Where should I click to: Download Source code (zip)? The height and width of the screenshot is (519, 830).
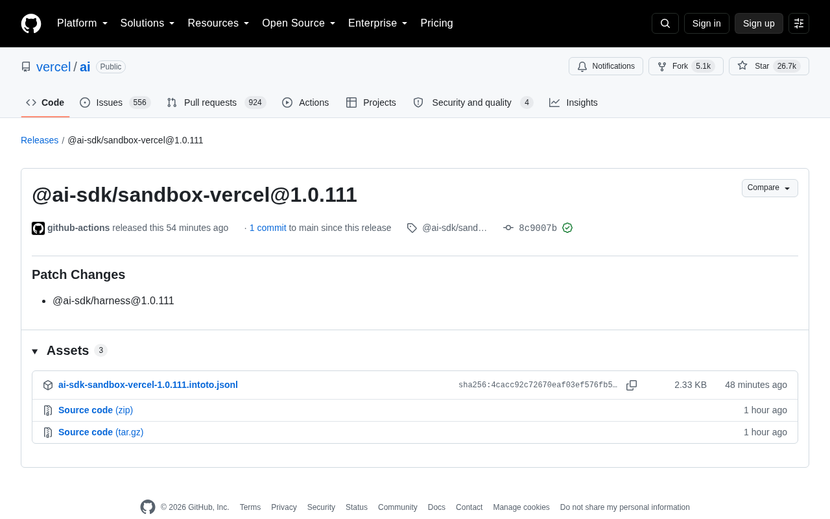95,410
